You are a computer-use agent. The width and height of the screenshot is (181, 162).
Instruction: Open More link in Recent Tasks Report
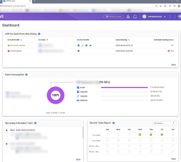[174, 159]
